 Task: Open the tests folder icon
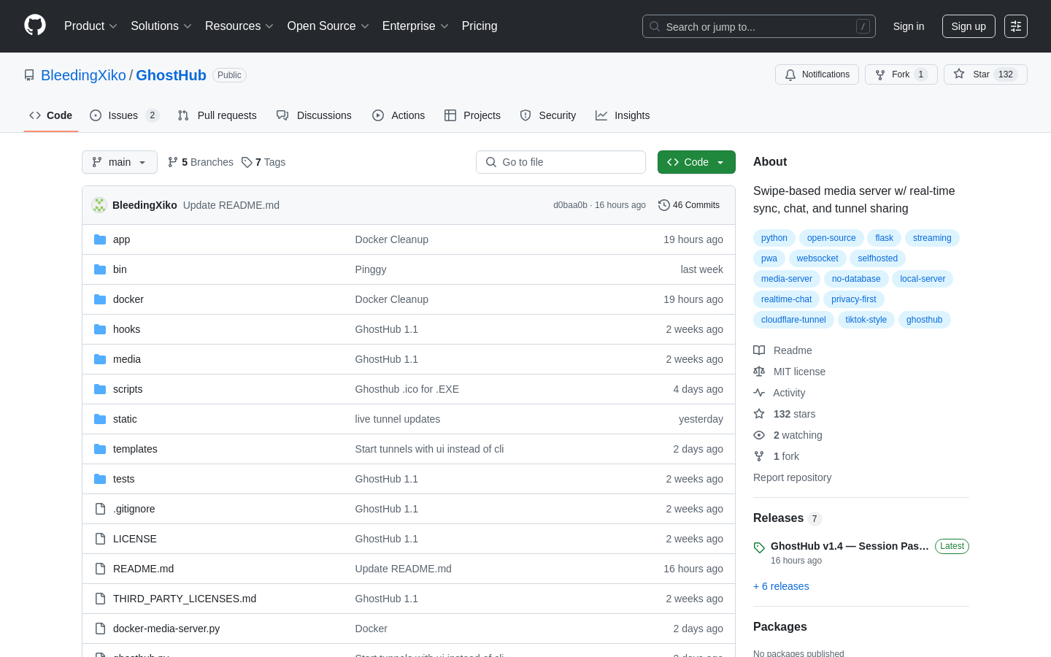[x=100, y=479]
